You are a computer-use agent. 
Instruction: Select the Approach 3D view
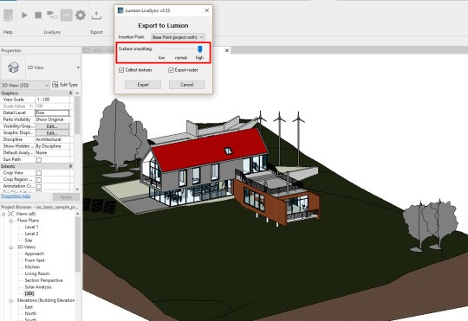click(x=35, y=254)
